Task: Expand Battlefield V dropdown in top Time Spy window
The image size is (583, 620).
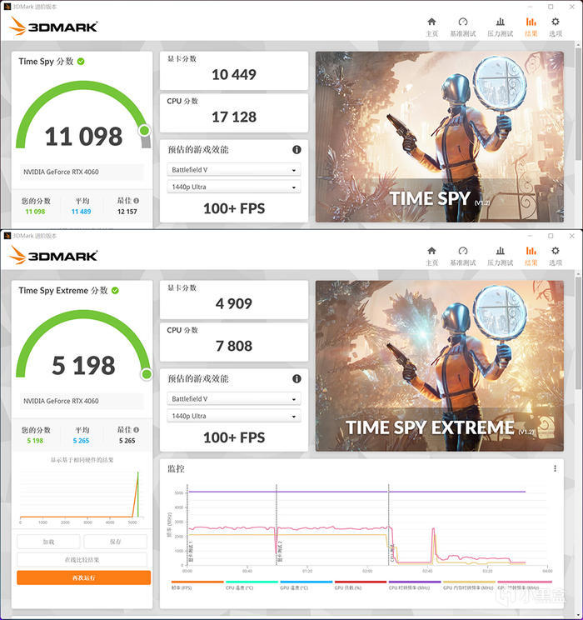Action: [x=233, y=170]
